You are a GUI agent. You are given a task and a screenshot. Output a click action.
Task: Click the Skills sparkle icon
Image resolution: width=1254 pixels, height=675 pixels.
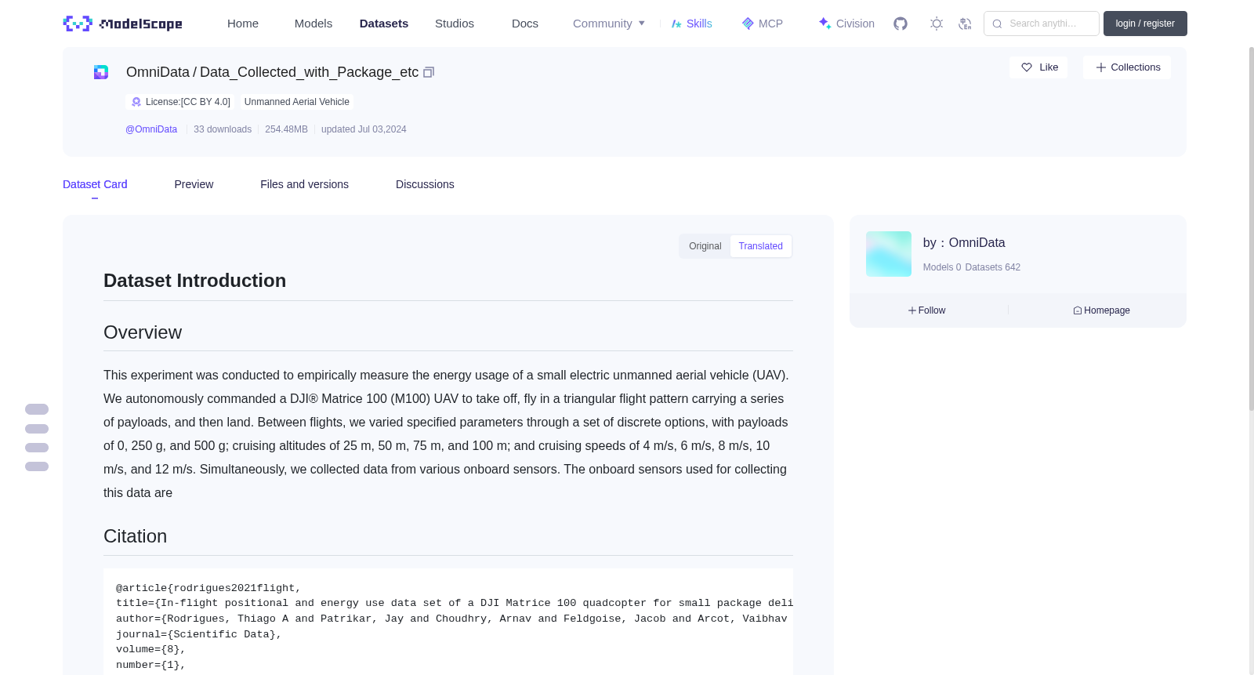pyautogui.click(x=676, y=24)
